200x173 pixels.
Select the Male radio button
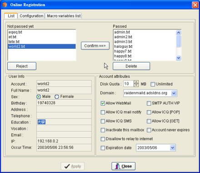coord(39,97)
